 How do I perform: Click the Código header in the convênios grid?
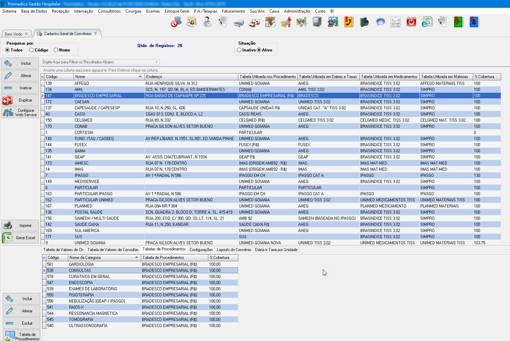point(59,77)
